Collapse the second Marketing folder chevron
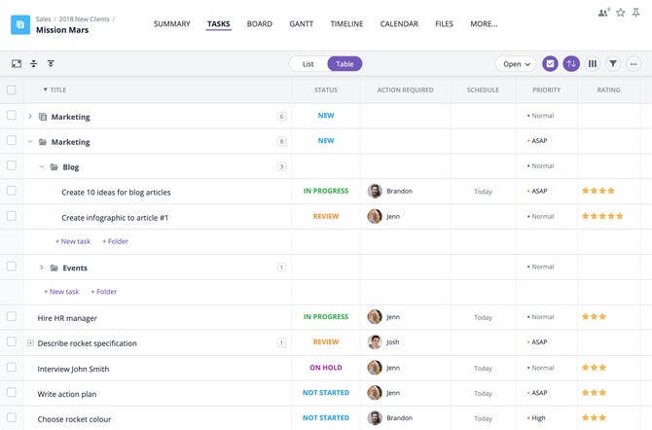 click(30, 142)
